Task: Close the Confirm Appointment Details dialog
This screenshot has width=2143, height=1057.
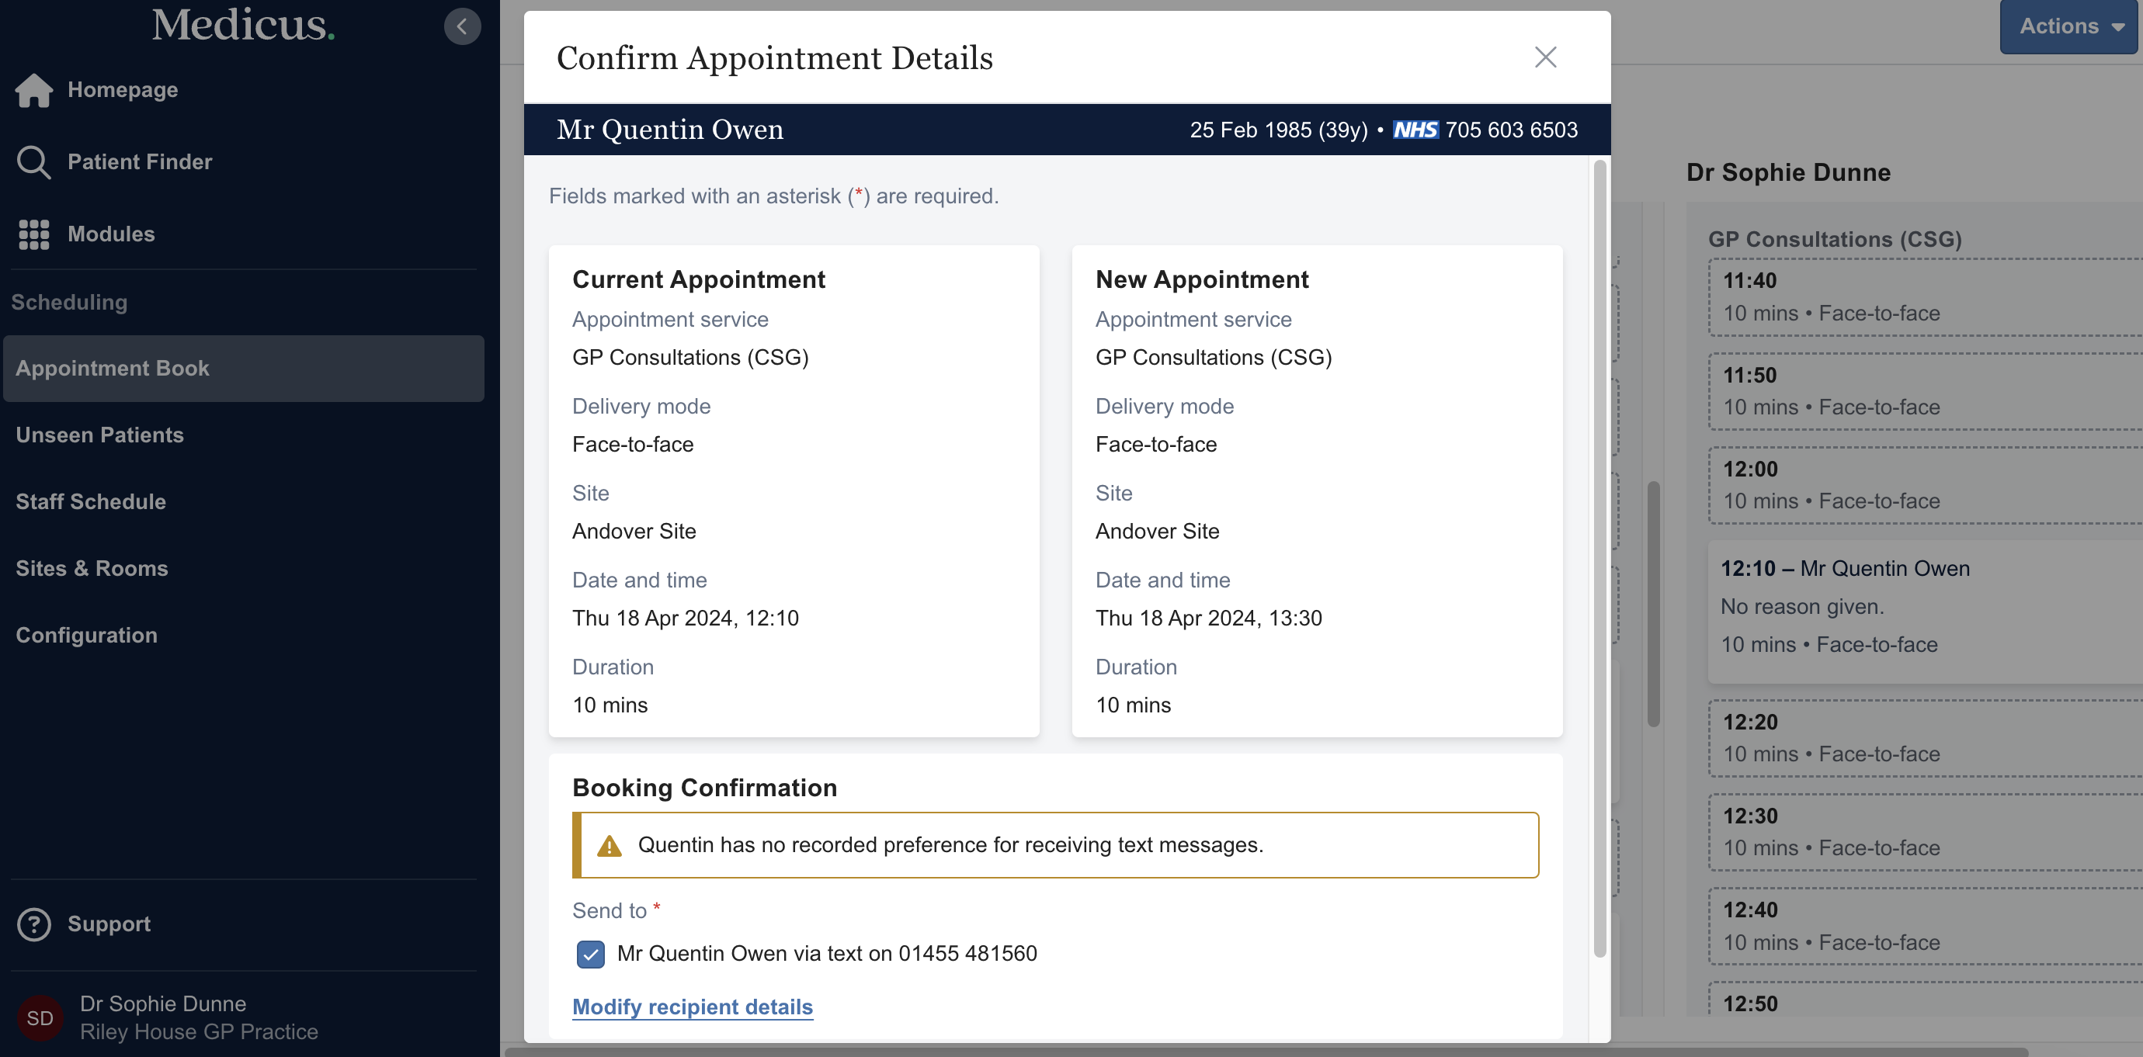Action: (x=1545, y=57)
